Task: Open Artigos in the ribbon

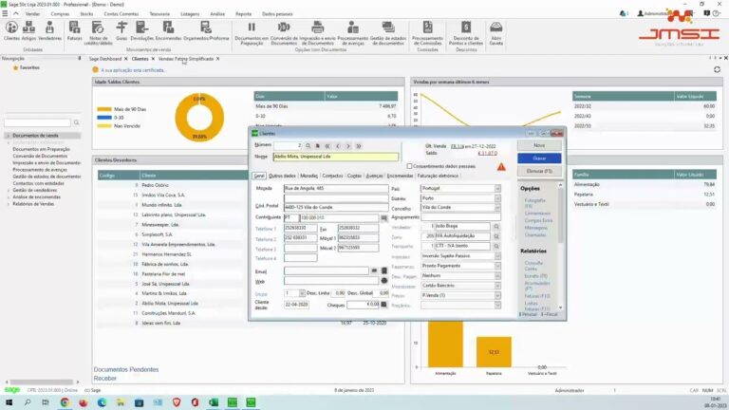Action: [x=28, y=30]
